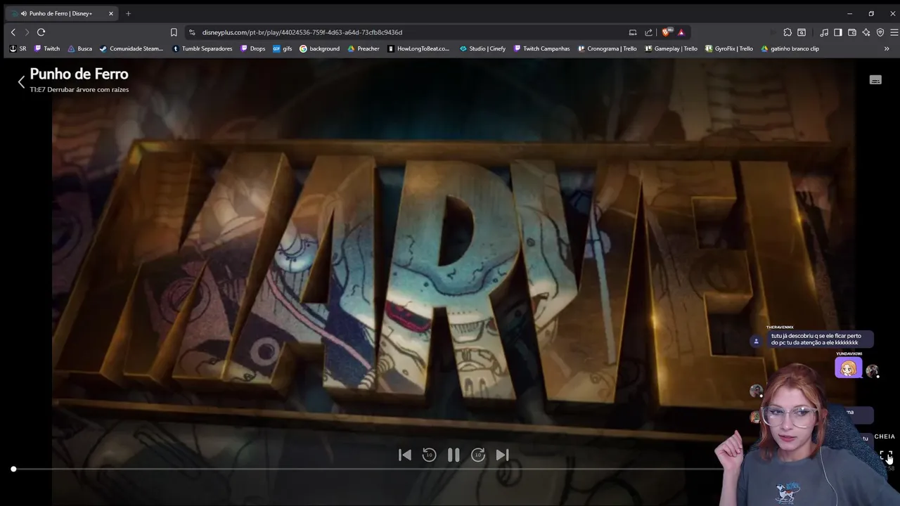This screenshot has height=506, width=900.
Task: Open the Twitch bookmark
Action: [x=46, y=48]
